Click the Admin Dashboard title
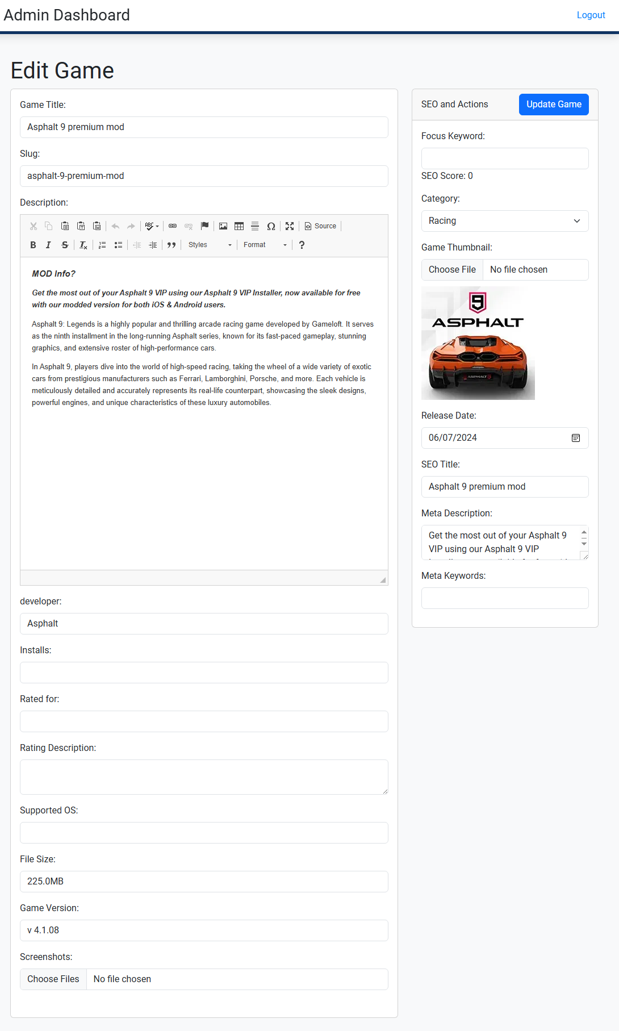 pyautogui.click(x=67, y=15)
